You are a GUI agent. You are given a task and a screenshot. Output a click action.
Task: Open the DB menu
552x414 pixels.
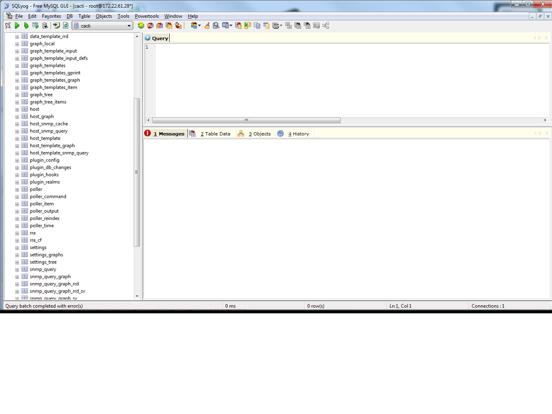(x=70, y=16)
